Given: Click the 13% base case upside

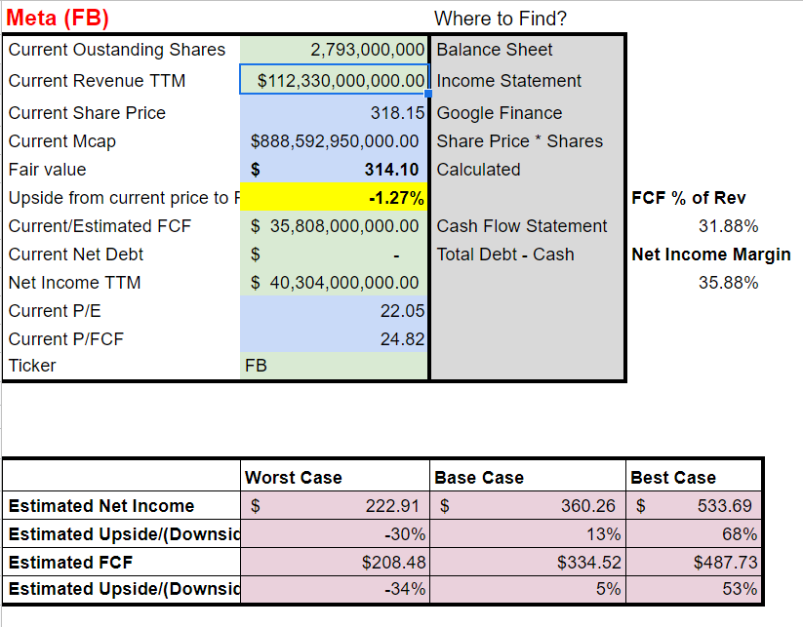Looking at the screenshot, I should coord(604,534).
